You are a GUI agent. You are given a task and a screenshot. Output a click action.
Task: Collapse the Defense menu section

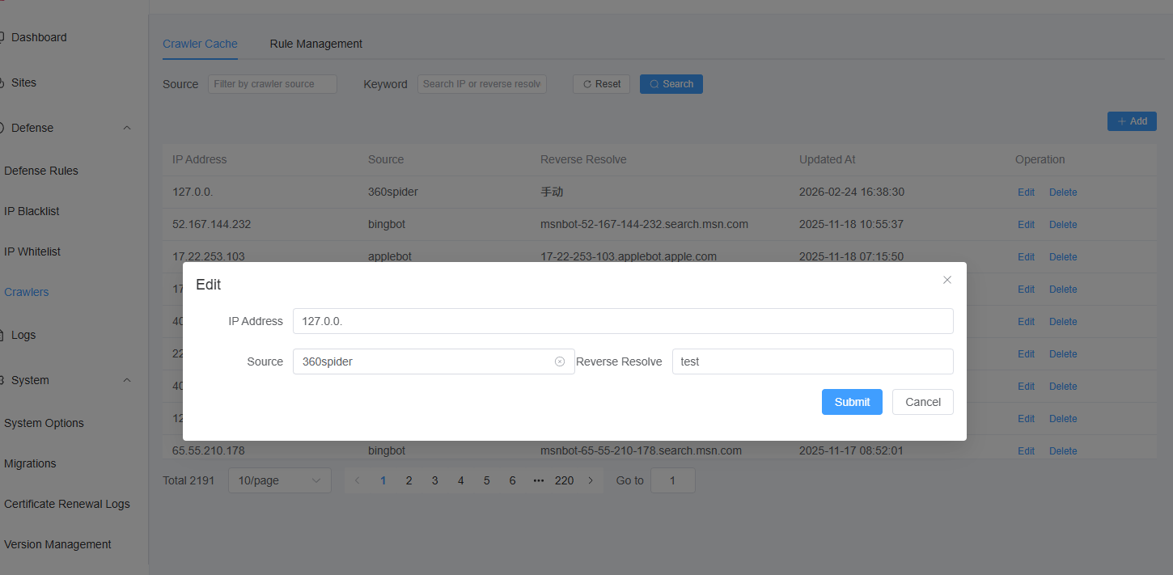(127, 128)
